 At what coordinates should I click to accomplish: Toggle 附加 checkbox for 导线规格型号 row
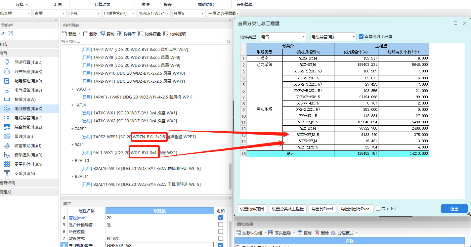[x=221, y=245]
